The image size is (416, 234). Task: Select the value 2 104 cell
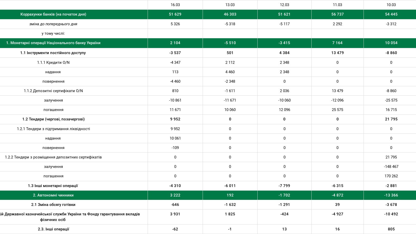click(175, 43)
